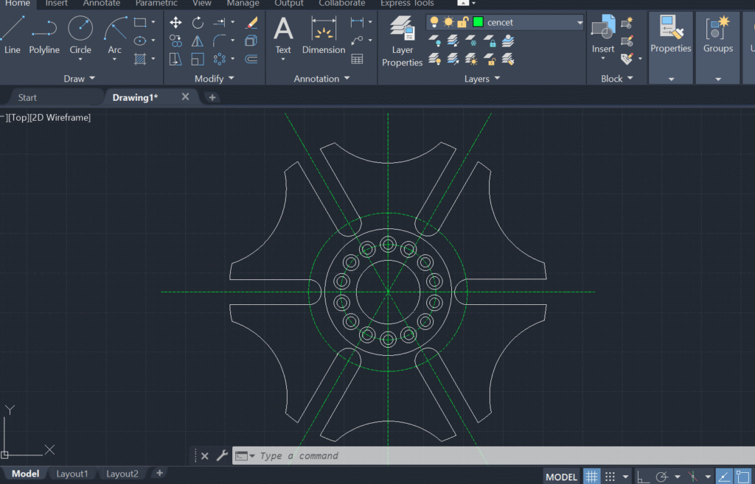
Task: Click the Insert block button
Action: 603,32
